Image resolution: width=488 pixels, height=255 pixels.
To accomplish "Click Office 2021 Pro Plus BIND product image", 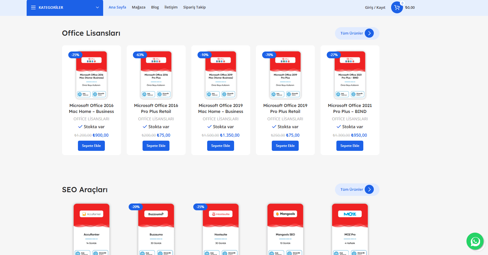I will [x=350, y=75].
